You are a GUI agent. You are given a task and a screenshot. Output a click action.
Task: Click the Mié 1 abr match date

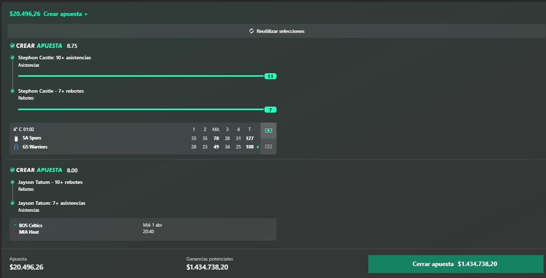(153, 225)
